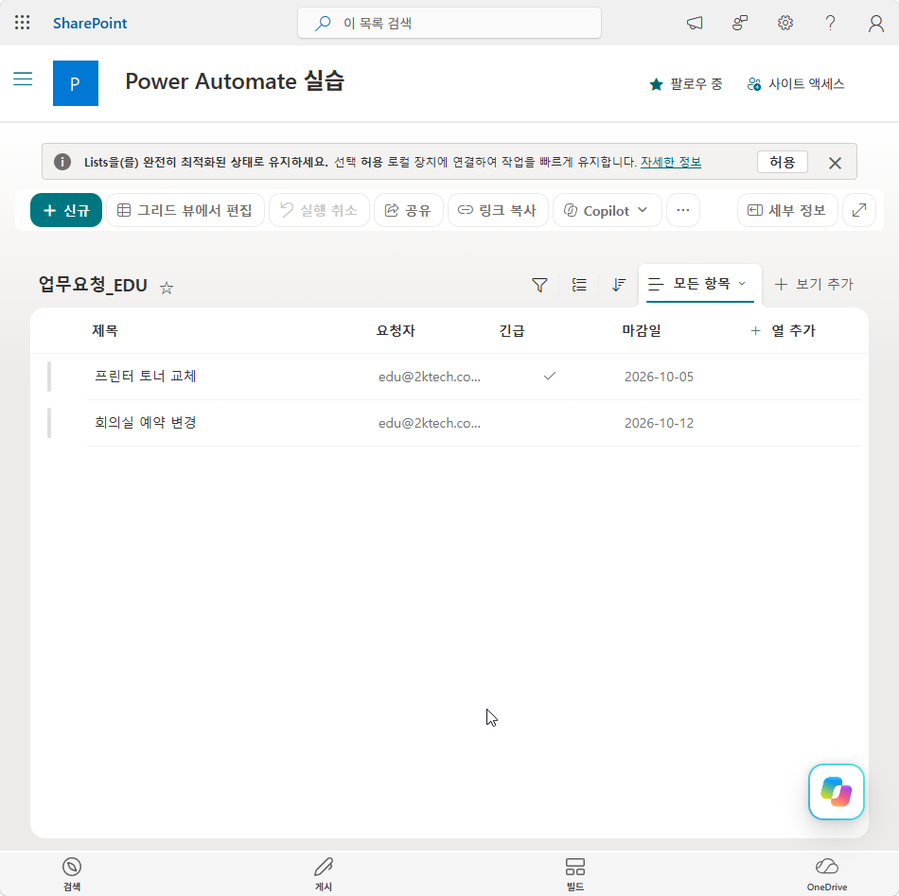The height and width of the screenshot is (896, 899).
Task: Dismiss the Lists info banner
Action: tap(835, 163)
